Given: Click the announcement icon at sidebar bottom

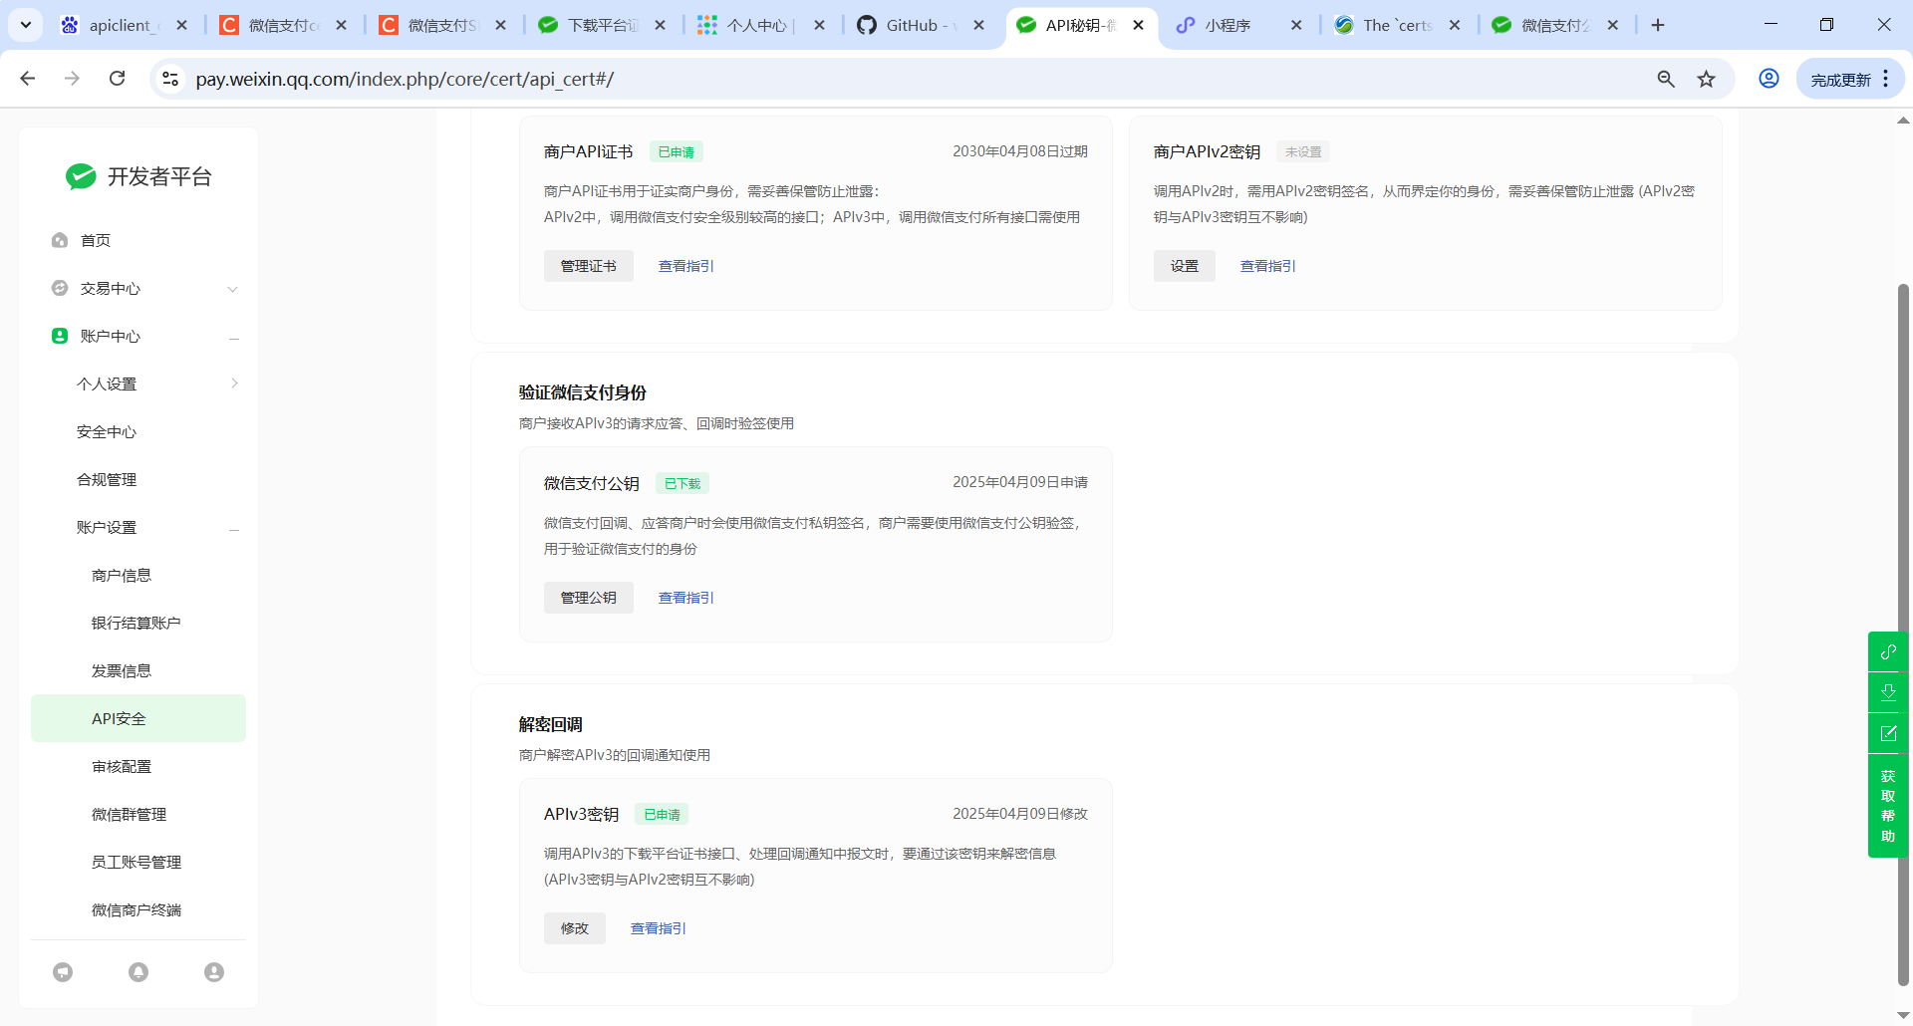Looking at the screenshot, I should [x=63, y=972].
